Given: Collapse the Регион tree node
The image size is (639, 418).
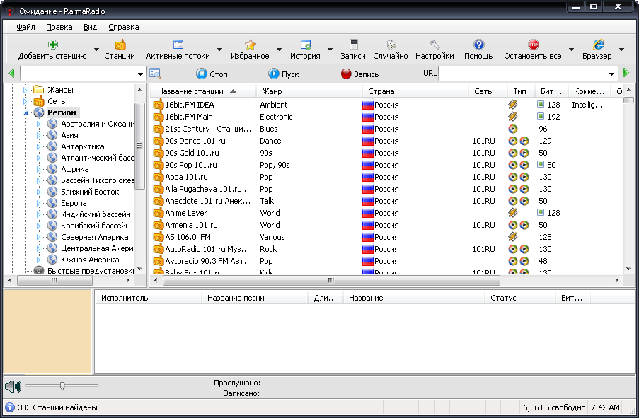Looking at the screenshot, I should pos(26,112).
